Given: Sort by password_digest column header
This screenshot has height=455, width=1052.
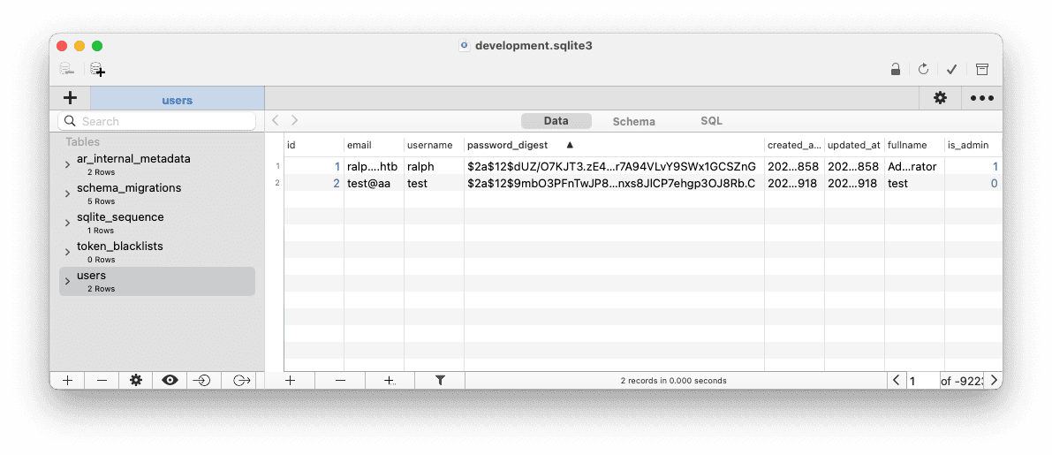Looking at the screenshot, I should click(507, 145).
